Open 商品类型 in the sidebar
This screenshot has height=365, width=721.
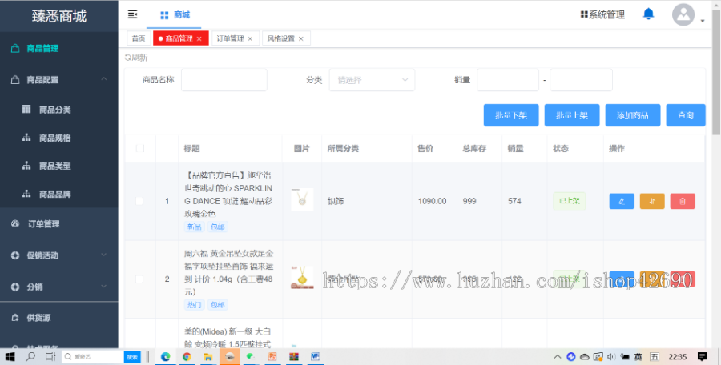pos(58,166)
